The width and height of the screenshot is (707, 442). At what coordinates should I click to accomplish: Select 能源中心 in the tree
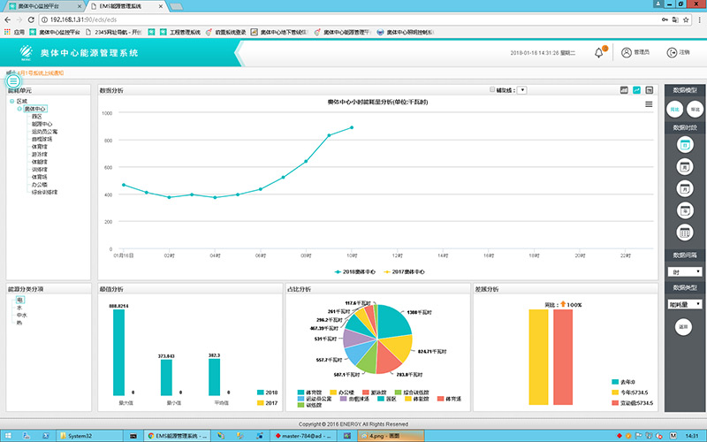[42, 124]
